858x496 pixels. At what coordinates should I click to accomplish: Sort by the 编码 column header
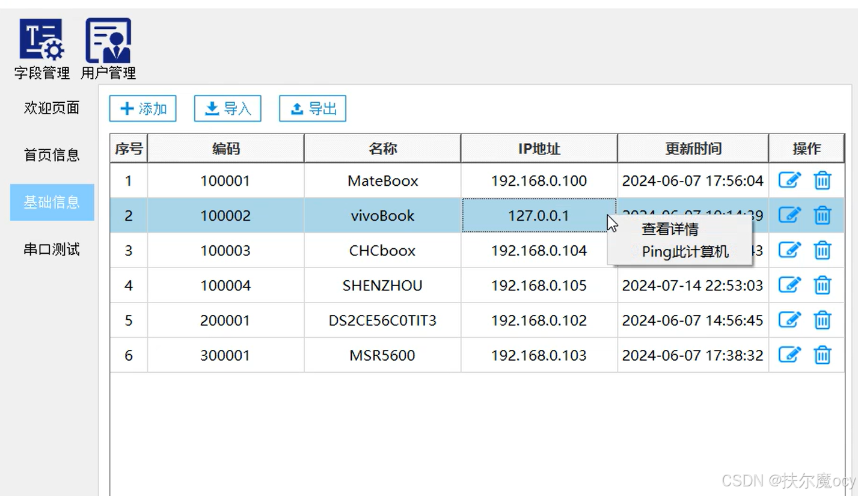tap(225, 148)
